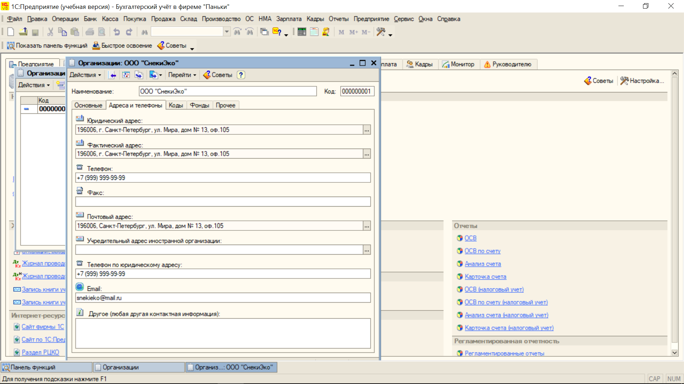This screenshot has height=384, width=684.
Task: Click Быстрое освоение button
Action: pyautogui.click(x=122, y=46)
